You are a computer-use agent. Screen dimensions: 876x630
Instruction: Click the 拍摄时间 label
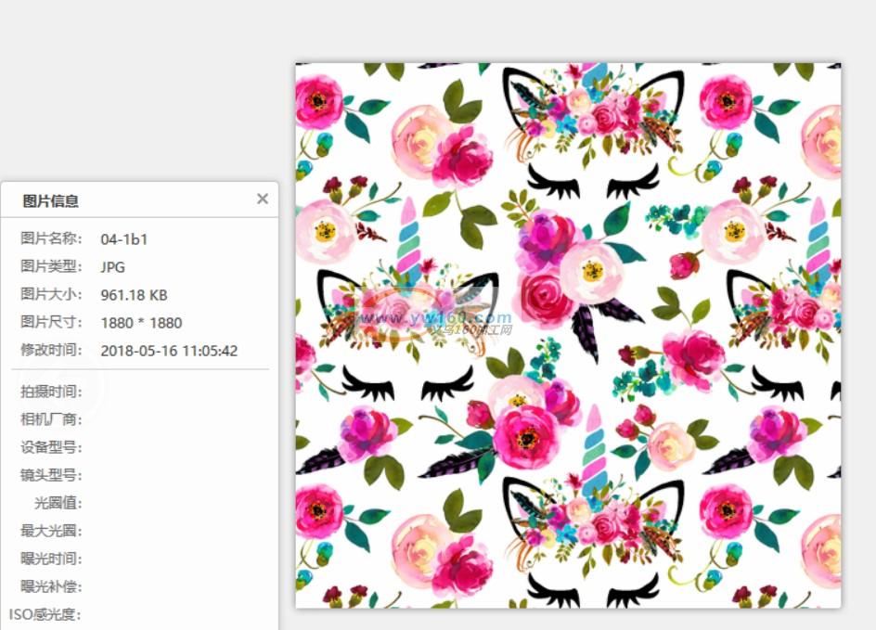click(52, 392)
